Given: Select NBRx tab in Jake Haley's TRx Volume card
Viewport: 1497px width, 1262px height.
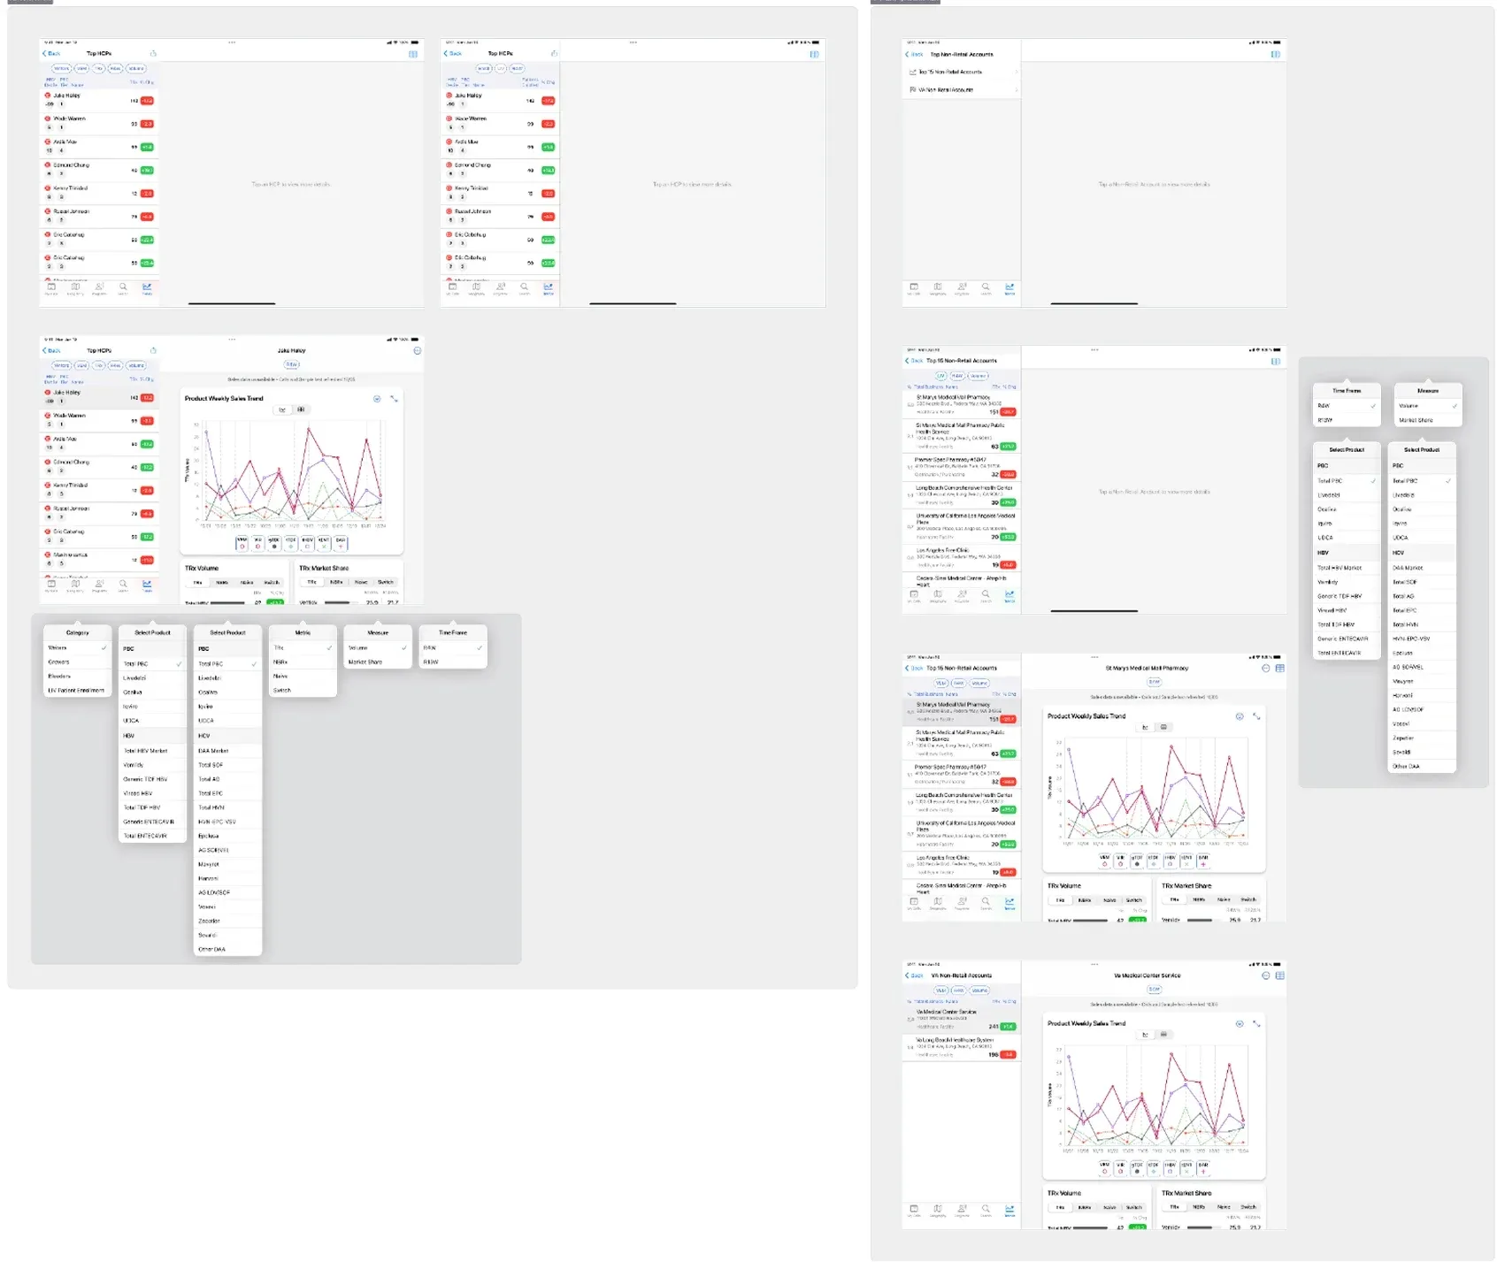Looking at the screenshot, I should click(x=222, y=583).
